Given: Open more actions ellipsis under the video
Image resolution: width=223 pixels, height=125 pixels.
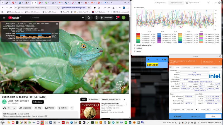Looking at the screenshot, I should click(x=72, y=108).
